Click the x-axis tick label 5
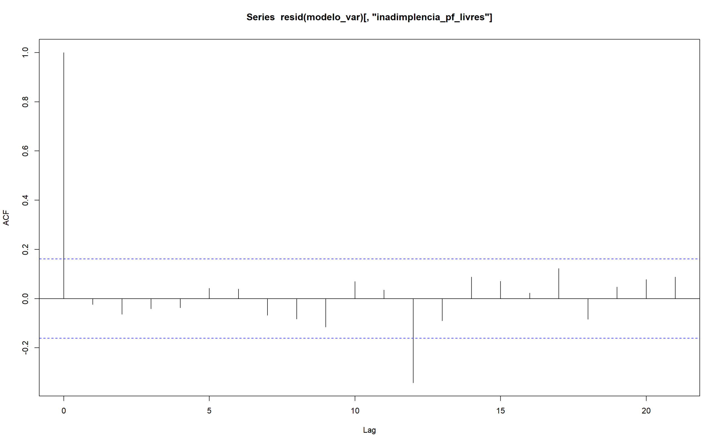The height and width of the screenshot is (445, 720). click(209, 411)
